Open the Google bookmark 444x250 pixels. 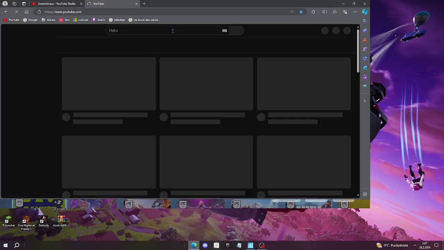[x=30, y=20]
